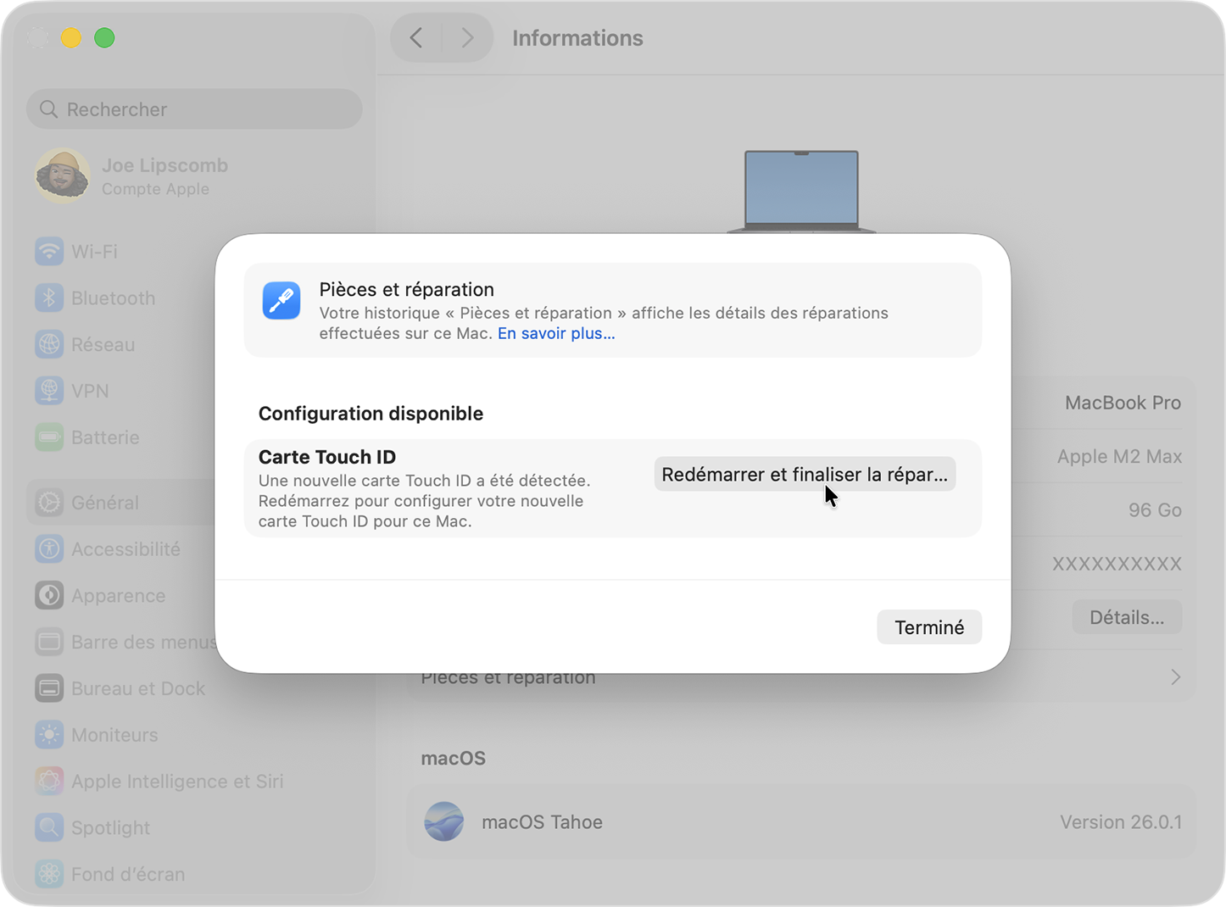The image size is (1226, 907).
Task: Click the Apple M2 Max value
Action: (x=1119, y=457)
